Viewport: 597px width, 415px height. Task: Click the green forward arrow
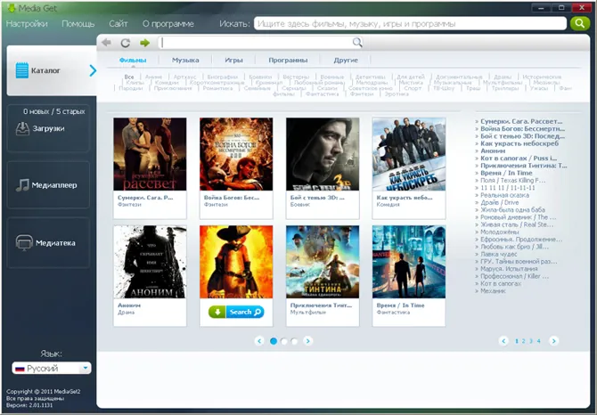click(144, 43)
